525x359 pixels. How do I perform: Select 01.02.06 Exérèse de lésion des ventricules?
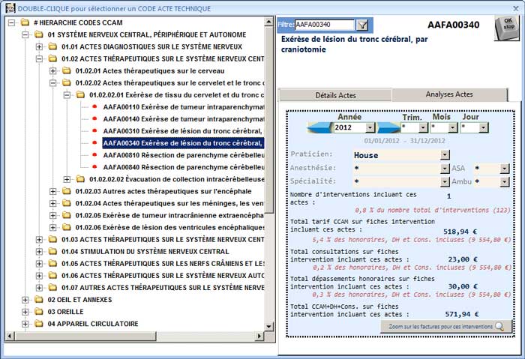[x=169, y=228]
